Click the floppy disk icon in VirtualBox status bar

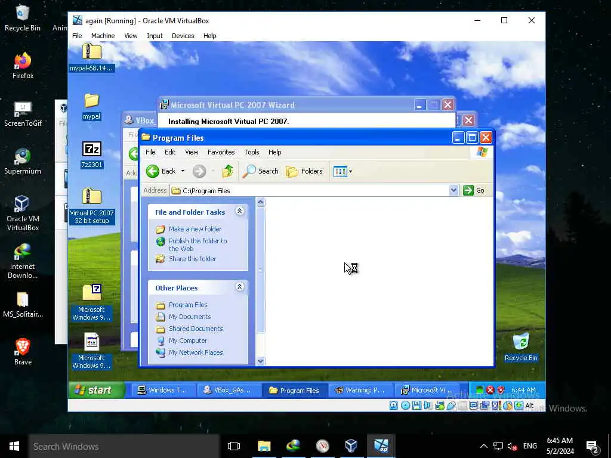click(416, 406)
